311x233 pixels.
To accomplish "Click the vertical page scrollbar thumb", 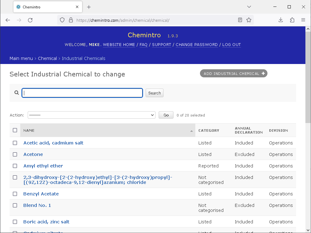I will [308, 77].
